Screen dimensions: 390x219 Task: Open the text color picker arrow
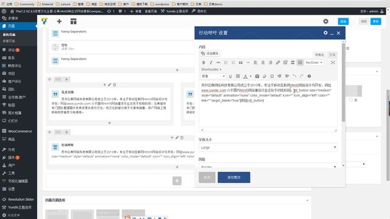[x=250, y=76]
